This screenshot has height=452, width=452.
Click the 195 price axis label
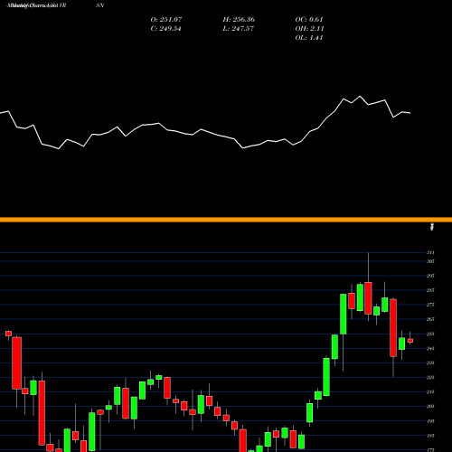430,421
